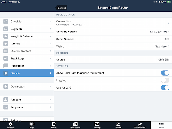Screen dimensions: 172x129
Task: Tap the chevron on Jeppesen row
Action: (x=50, y=107)
